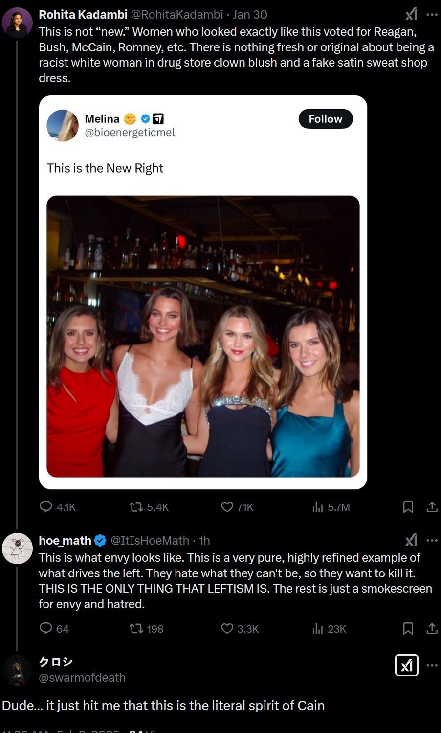Image resolution: width=441 pixels, height=733 pixels.
Task: Open Rohita Kadambi's profile avatar
Action: (x=17, y=23)
